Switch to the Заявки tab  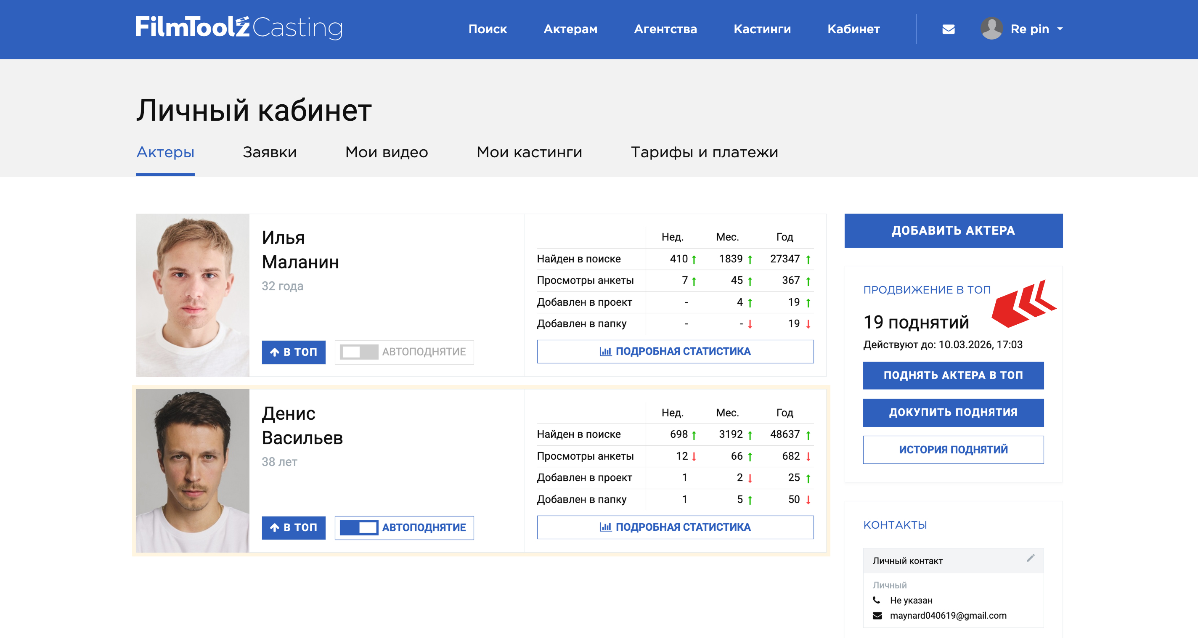[x=269, y=152]
